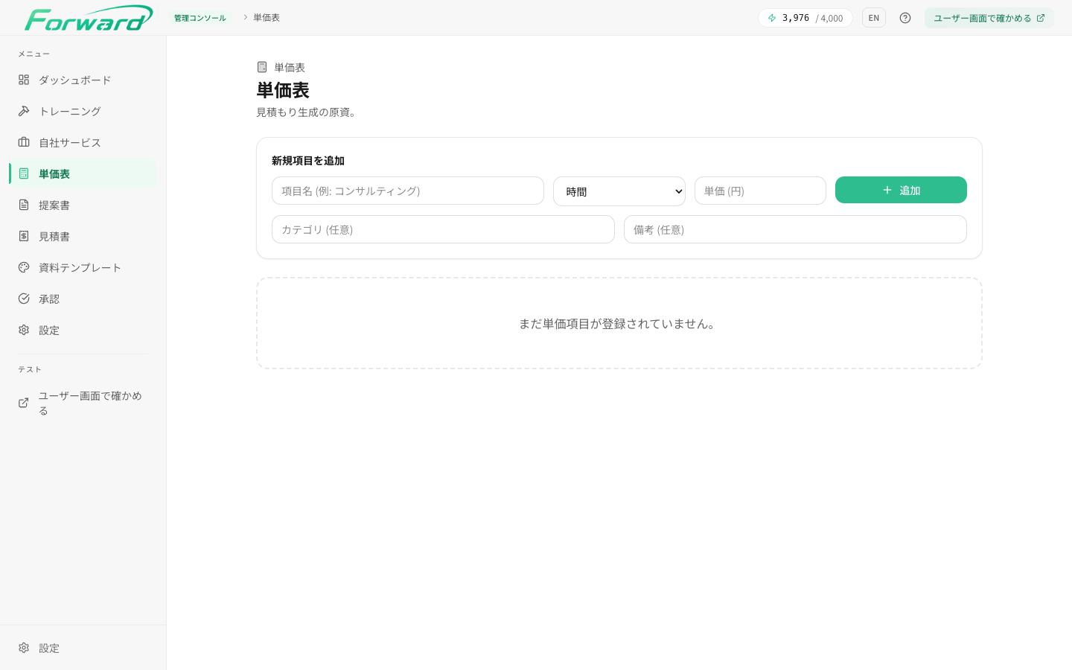This screenshot has height=670, width=1072.
Task: Open 設定 at bottom of sidebar
Action: point(83,648)
